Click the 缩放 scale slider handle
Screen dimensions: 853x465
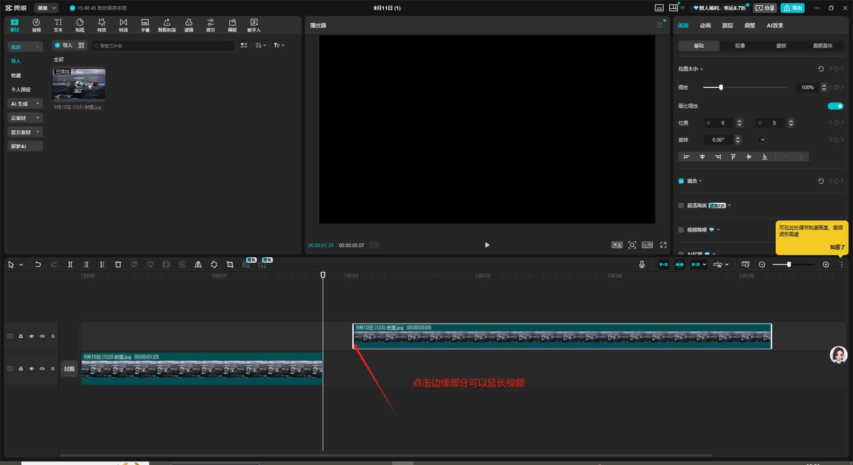(x=721, y=87)
